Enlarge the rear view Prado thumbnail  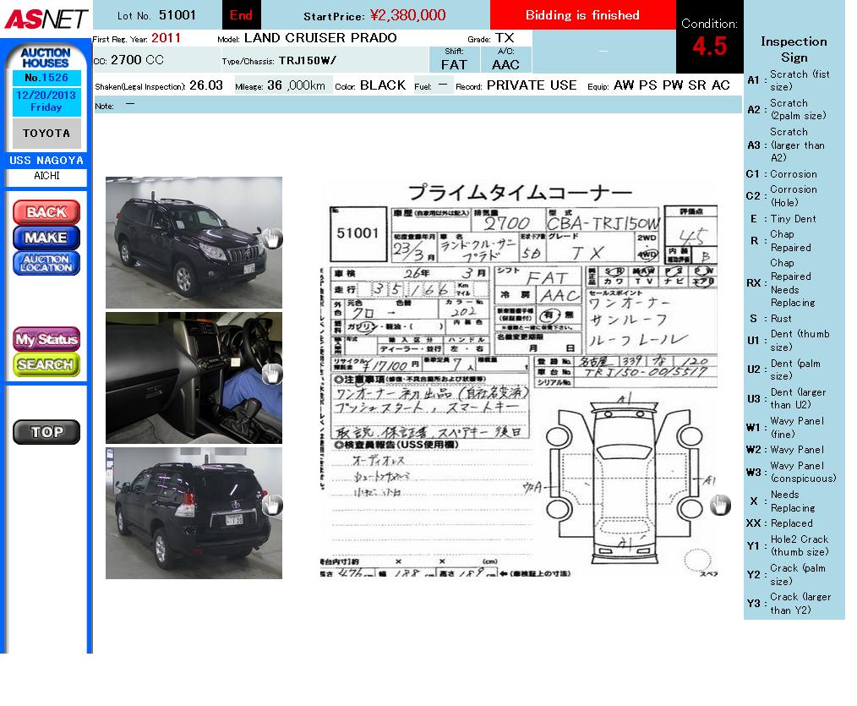[193, 513]
